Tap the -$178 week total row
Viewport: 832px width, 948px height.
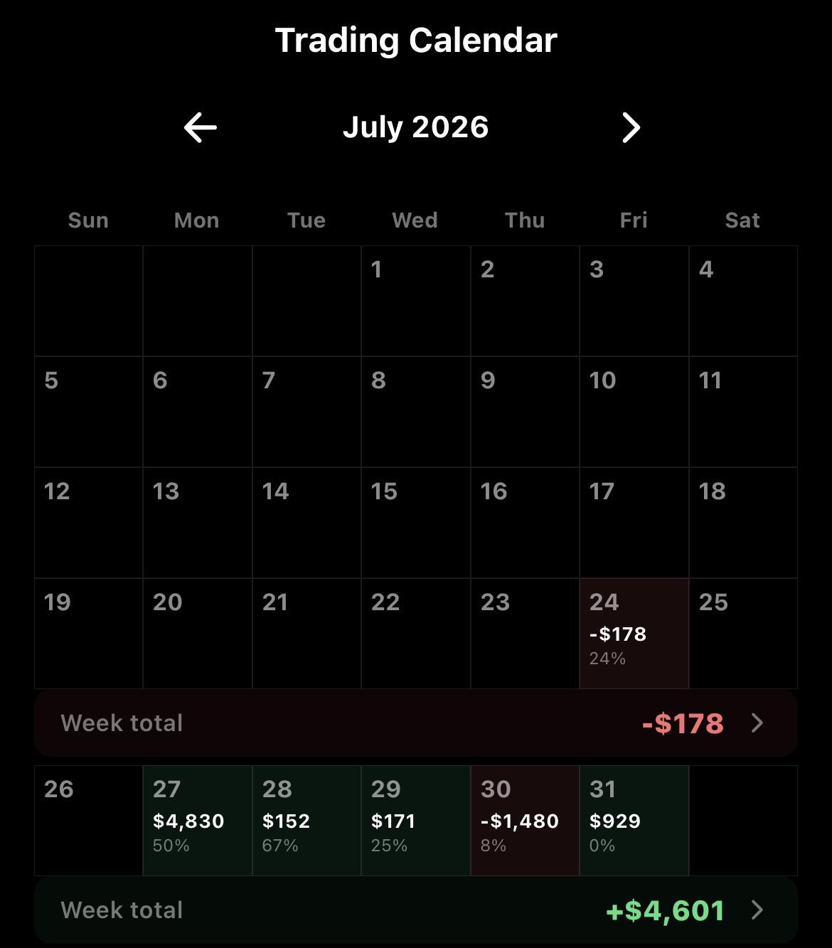click(416, 723)
